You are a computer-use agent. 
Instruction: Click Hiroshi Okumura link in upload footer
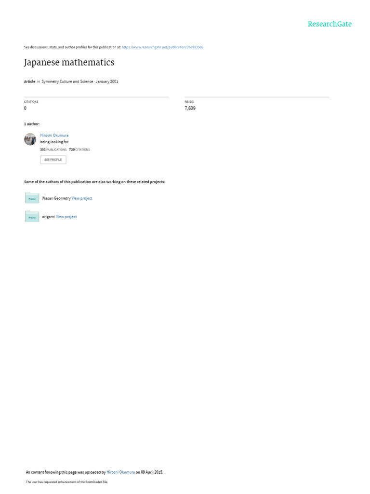pos(120,472)
